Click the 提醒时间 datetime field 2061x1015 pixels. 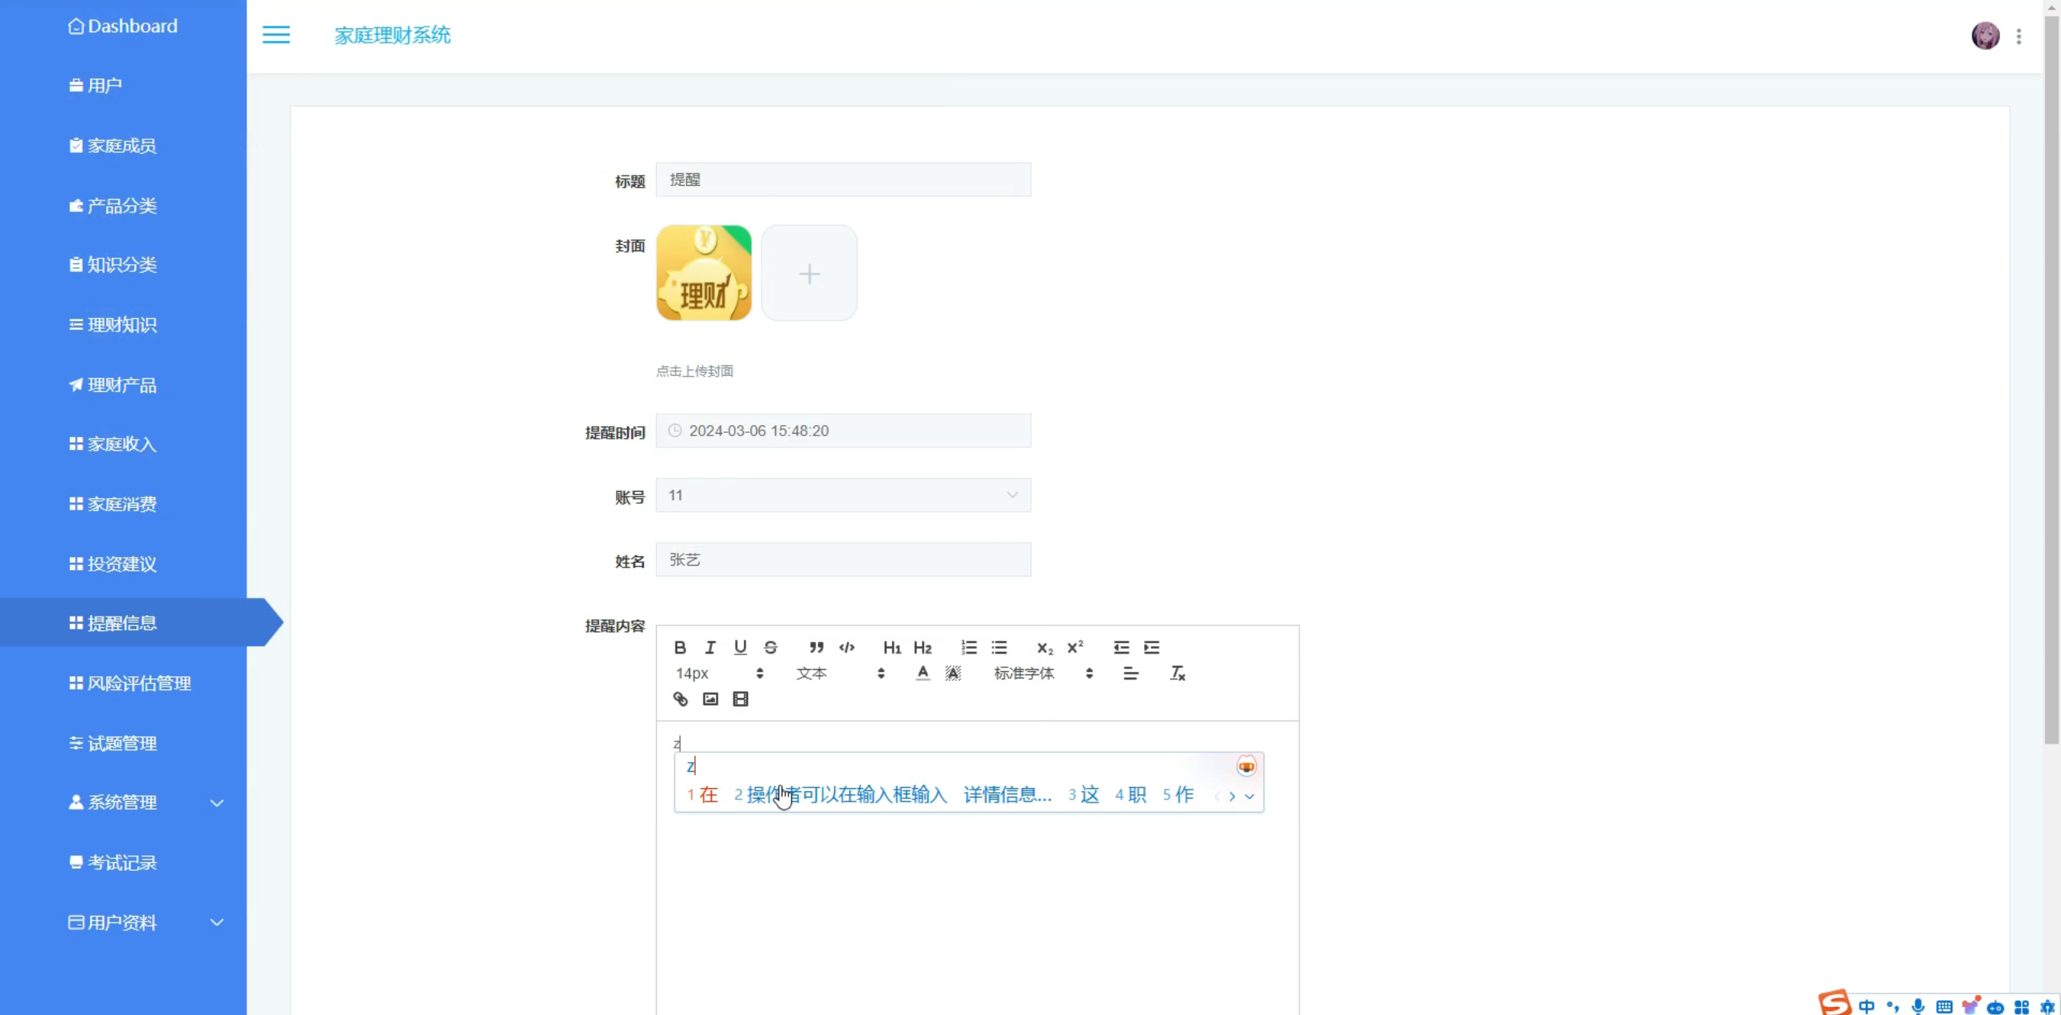pyautogui.click(x=843, y=431)
